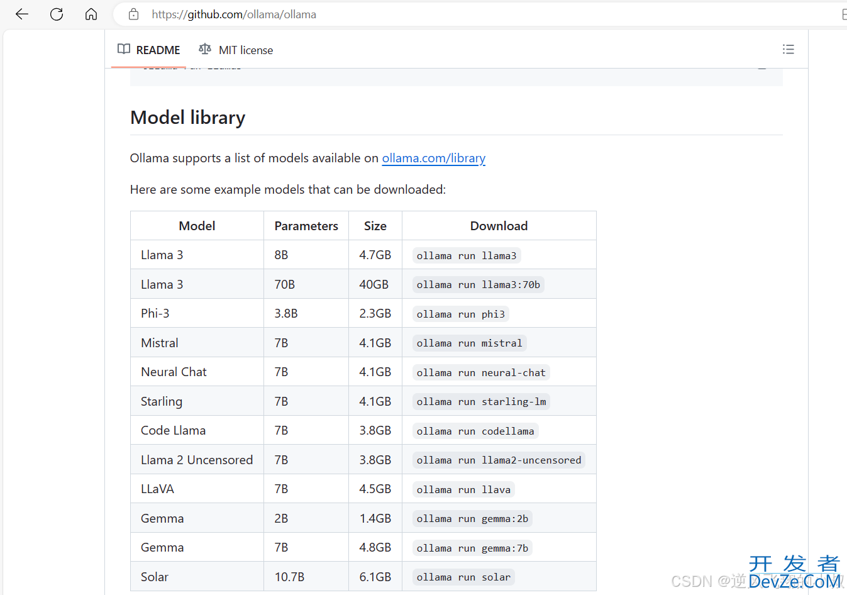Select the Gemma name in the 4.8GB row
Screen dimensions: 847x595
tap(162, 547)
